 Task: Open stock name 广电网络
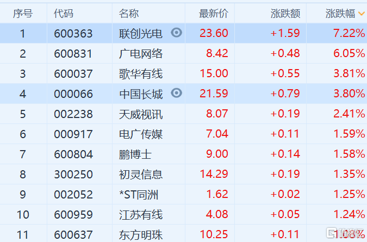coord(141,54)
